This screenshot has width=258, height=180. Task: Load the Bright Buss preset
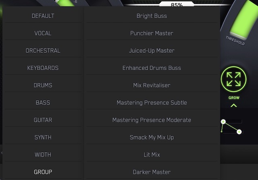click(x=152, y=16)
